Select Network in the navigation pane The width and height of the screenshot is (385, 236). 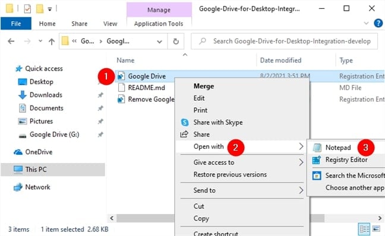(37, 187)
